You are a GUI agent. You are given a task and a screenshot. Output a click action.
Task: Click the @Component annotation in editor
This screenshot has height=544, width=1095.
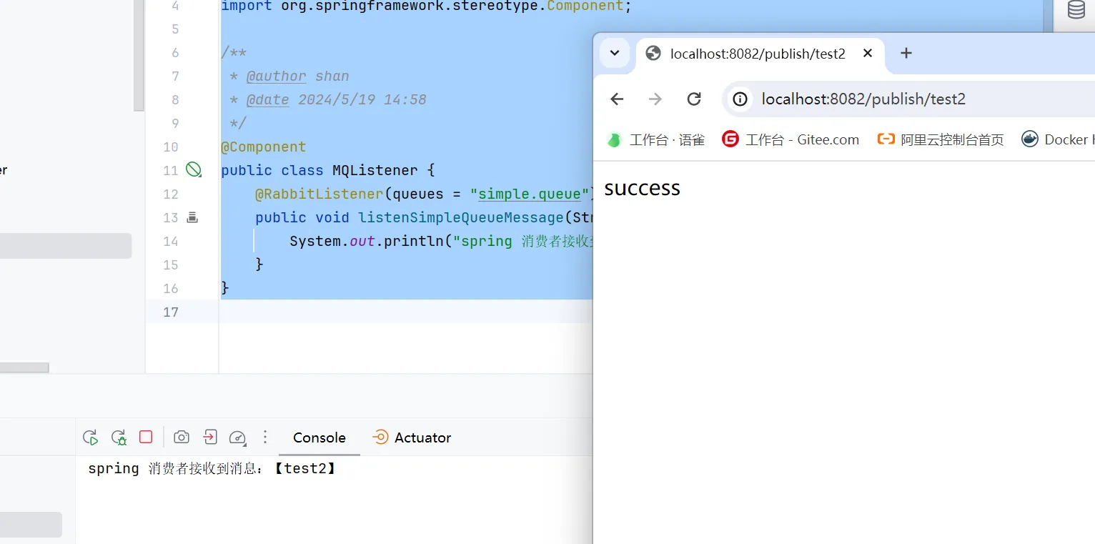[263, 147]
